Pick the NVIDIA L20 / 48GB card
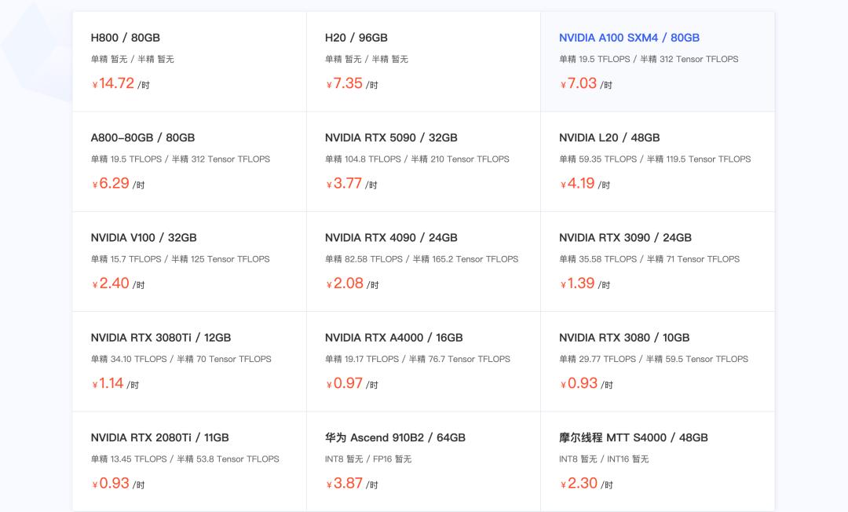The width and height of the screenshot is (848, 512). coord(657,161)
